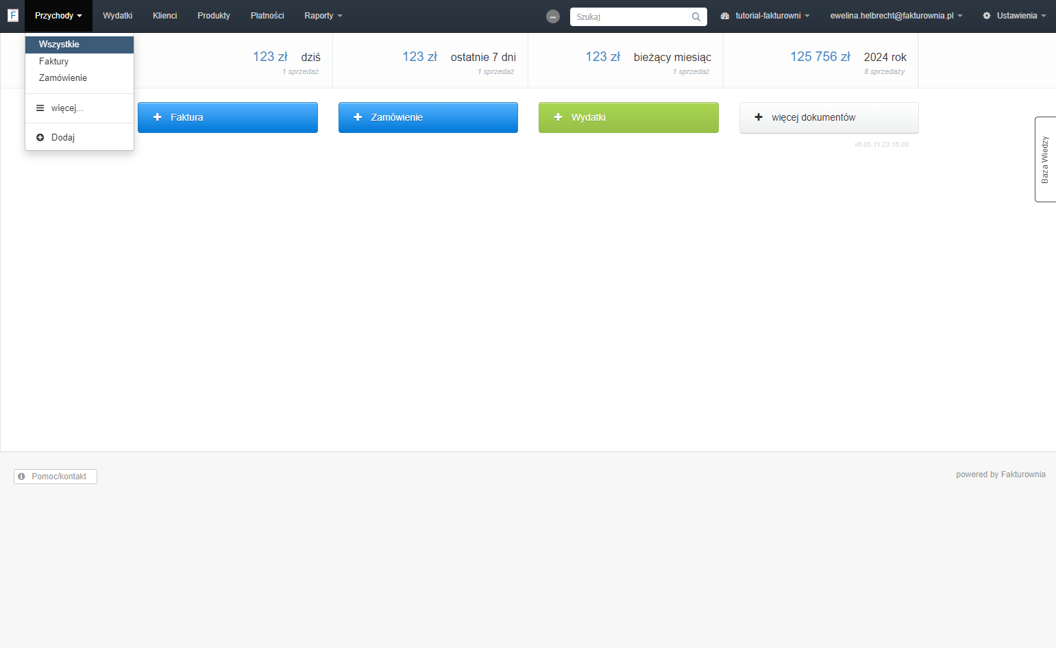Click the gear icon next to Ustawienia
1056x648 pixels.
point(987,16)
